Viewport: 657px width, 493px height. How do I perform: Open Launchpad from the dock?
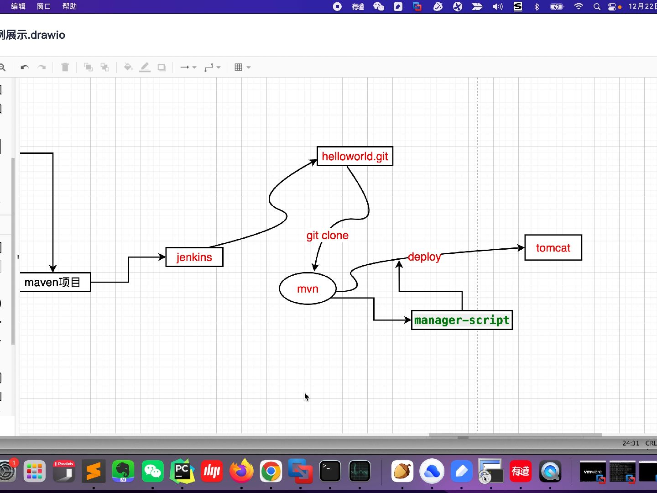tap(34, 471)
